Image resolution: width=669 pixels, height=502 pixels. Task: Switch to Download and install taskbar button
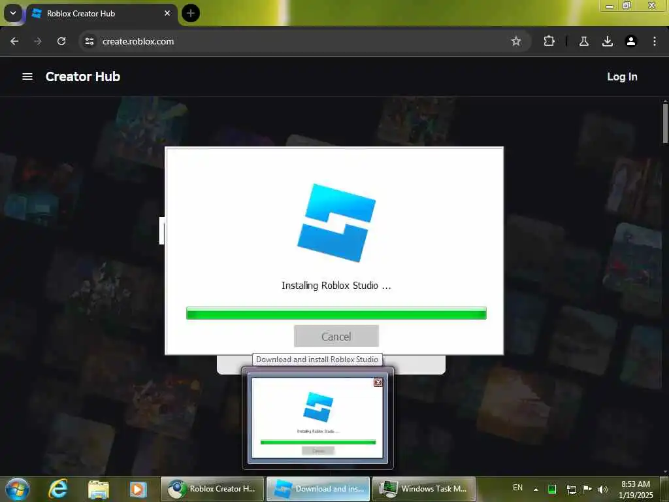[x=318, y=489]
